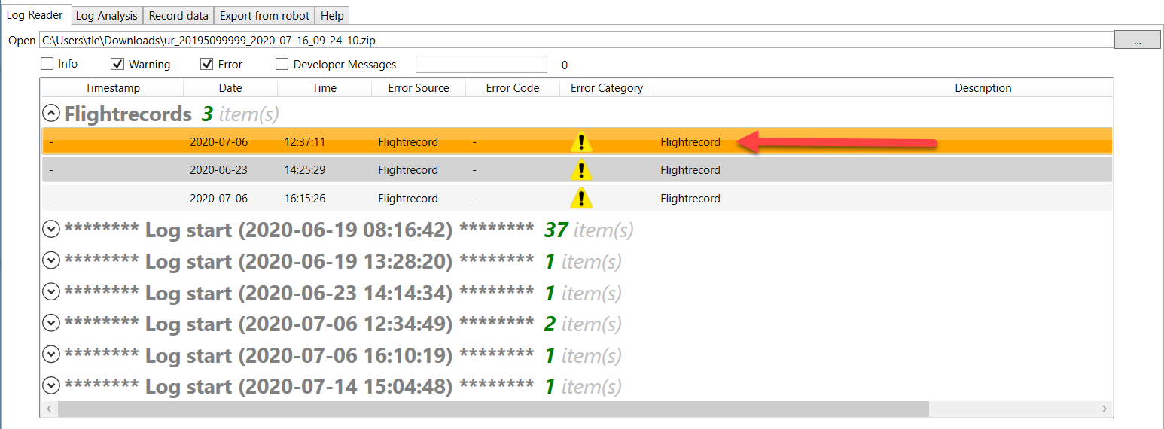The image size is (1164, 429).
Task: Expand Log start 2020-06-19 08:16:42 group
Action: click(51, 230)
